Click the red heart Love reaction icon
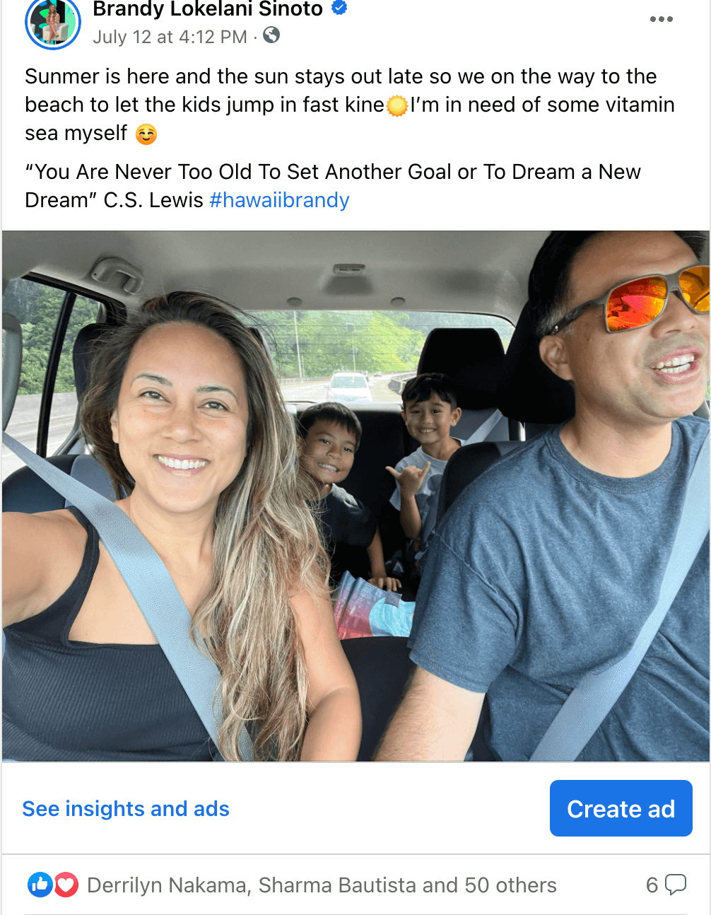Image resolution: width=711 pixels, height=915 pixels. [x=66, y=885]
